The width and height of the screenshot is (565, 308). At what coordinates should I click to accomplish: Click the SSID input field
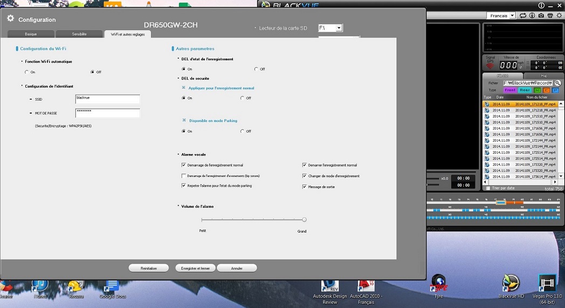(x=108, y=99)
